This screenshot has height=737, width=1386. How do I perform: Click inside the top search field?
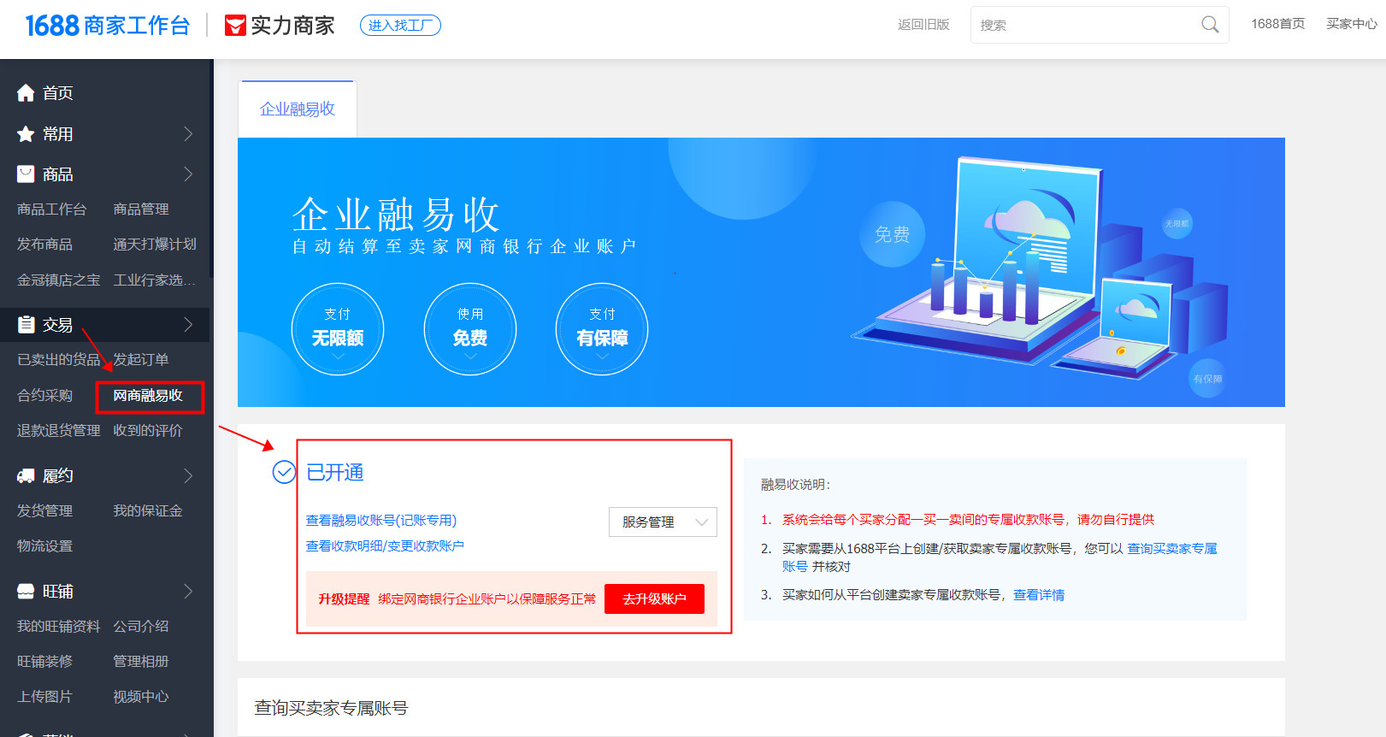coord(1086,25)
